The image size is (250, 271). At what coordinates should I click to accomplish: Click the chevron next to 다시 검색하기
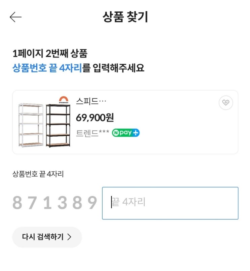coord(69,237)
